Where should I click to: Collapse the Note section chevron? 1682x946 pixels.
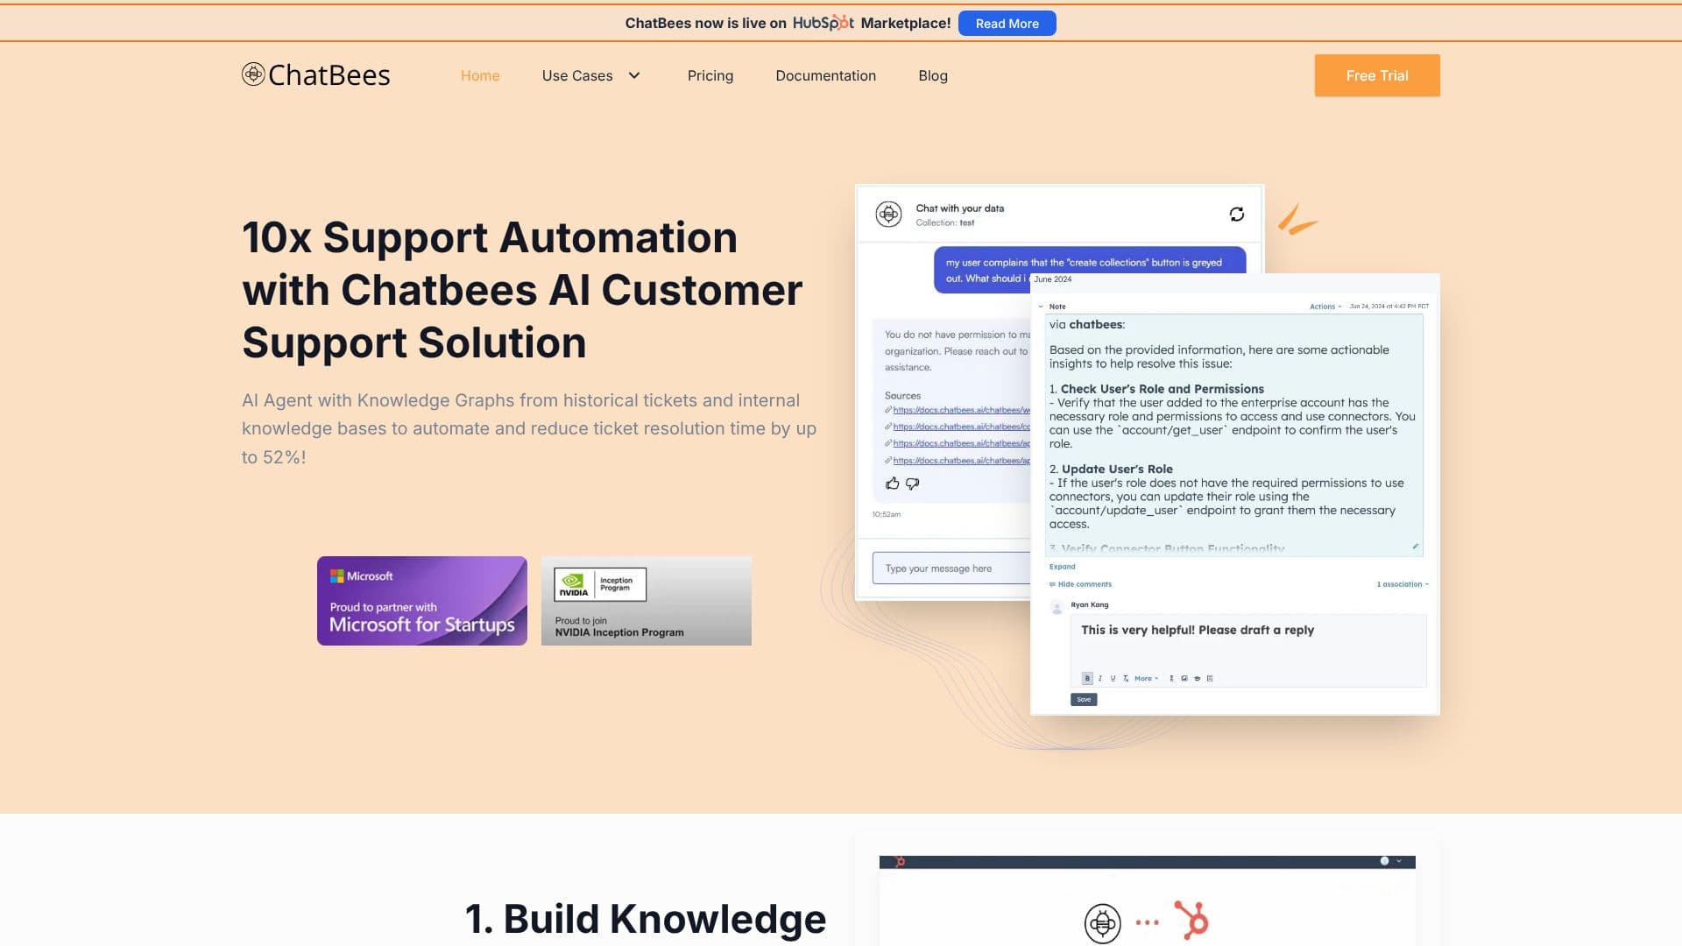point(1041,307)
